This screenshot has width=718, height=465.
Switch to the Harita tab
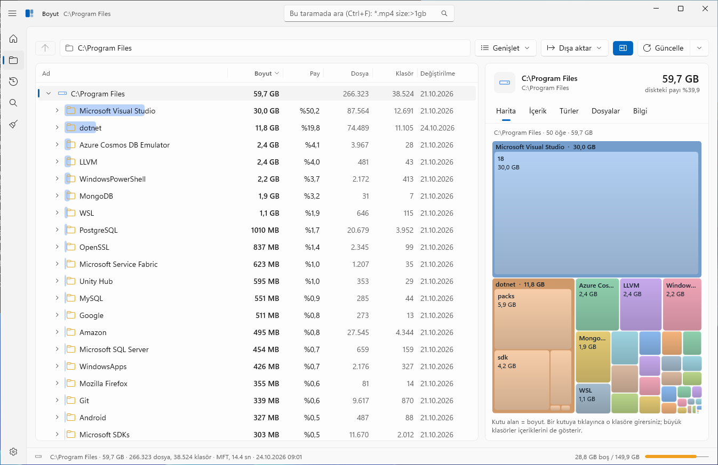(506, 111)
